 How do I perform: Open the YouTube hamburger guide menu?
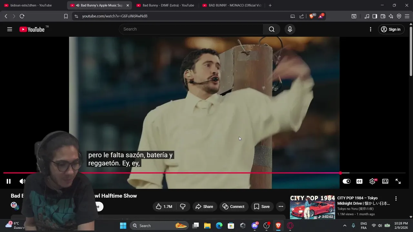coord(10,29)
